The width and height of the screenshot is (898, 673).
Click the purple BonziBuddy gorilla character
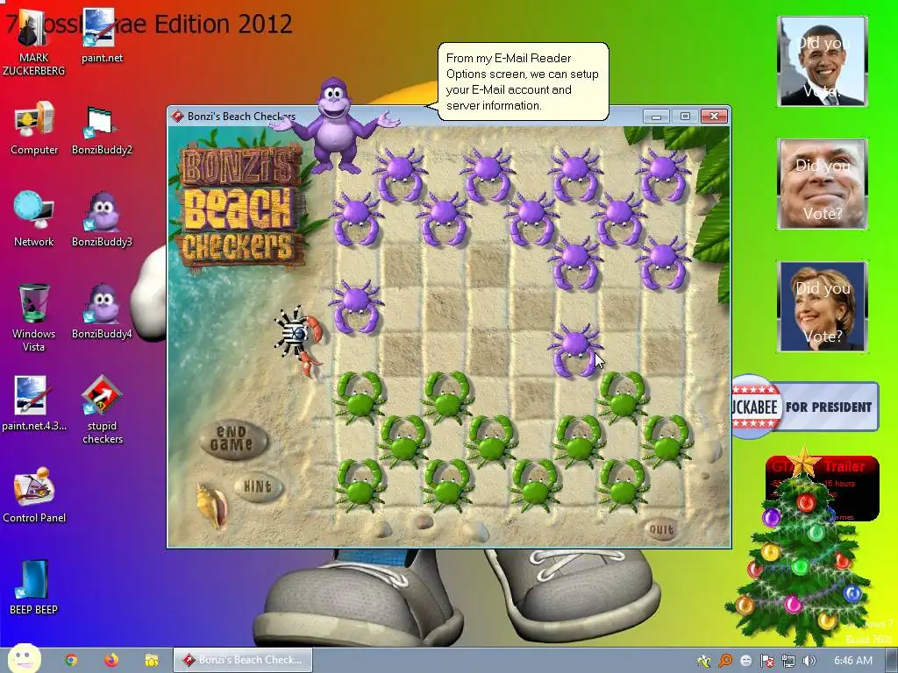tap(334, 126)
